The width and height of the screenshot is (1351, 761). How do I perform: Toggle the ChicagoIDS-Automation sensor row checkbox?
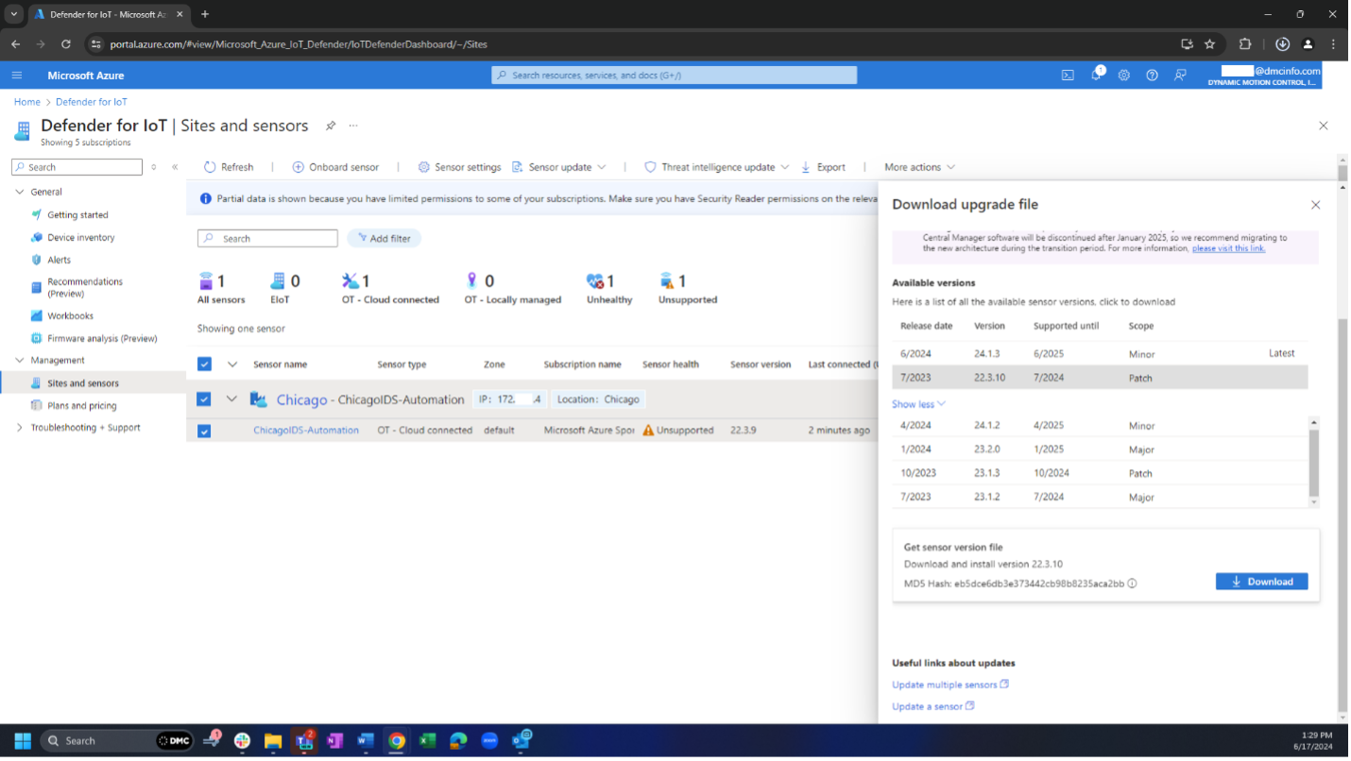204,431
